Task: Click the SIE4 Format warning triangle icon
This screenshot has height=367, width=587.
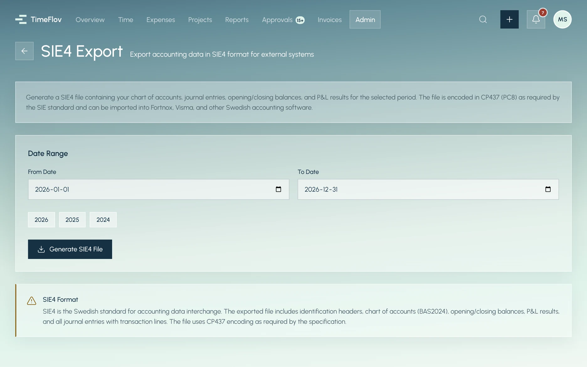Action: (32, 301)
